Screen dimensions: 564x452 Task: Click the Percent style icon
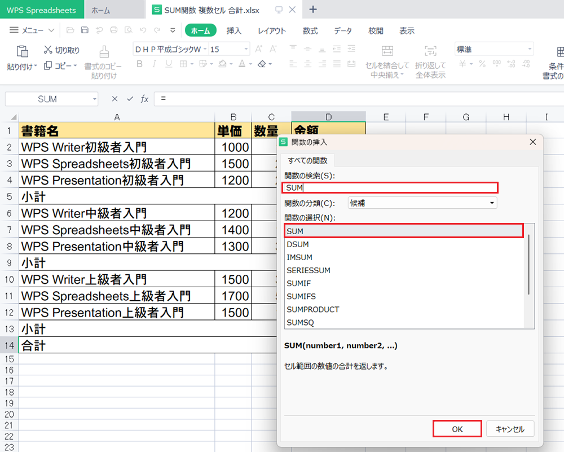click(x=482, y=64)
